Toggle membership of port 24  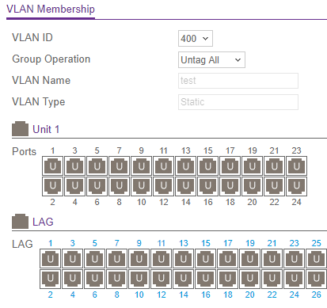click(x=296, y=186)
